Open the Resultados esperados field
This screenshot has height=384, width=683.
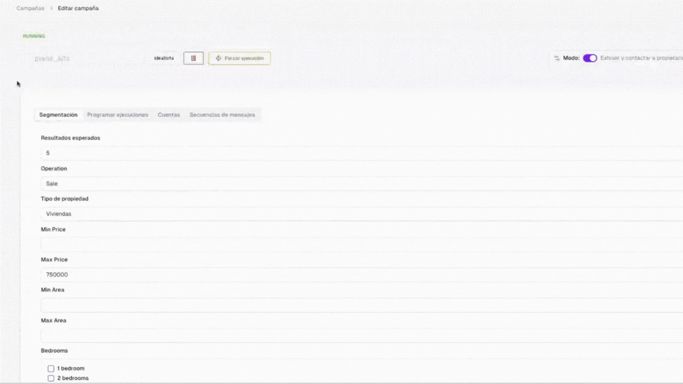click(x=356, y=153)
